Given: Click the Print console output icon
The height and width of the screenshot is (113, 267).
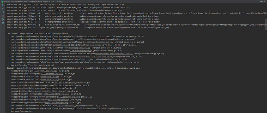Looking at the screenshot, I should coord(3,19).
